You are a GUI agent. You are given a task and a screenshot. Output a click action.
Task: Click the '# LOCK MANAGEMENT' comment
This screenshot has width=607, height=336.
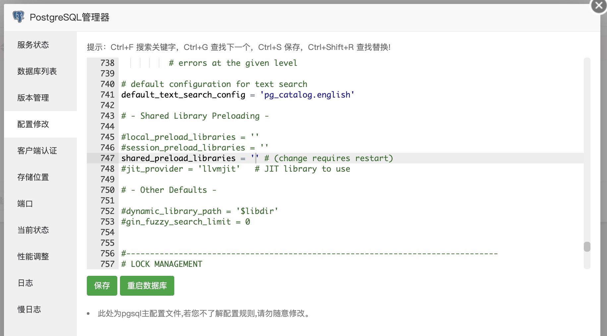pos(162,264)
